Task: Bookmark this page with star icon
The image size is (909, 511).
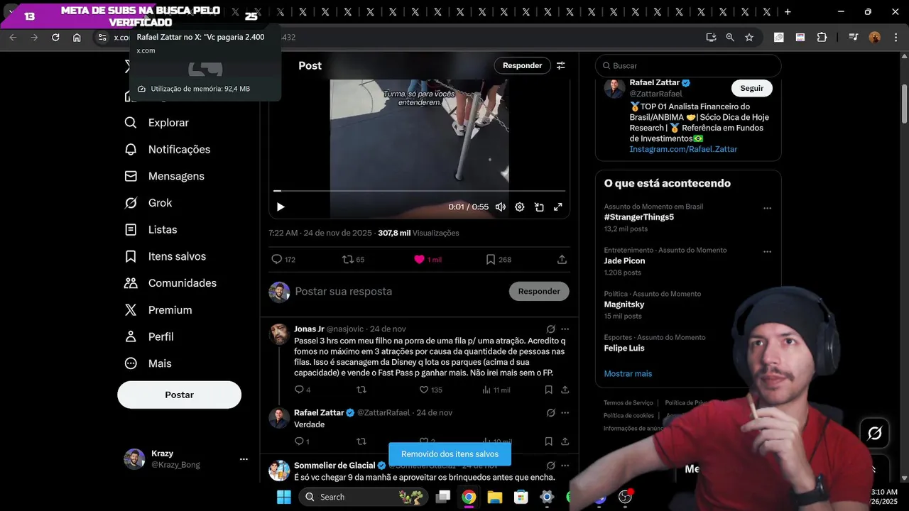Action: click(x=749, y=37)
